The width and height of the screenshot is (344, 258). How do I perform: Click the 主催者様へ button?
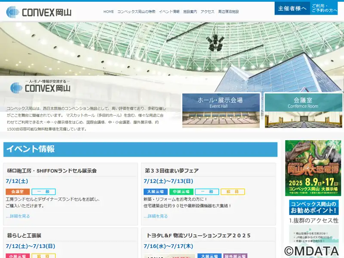(292, 8)
